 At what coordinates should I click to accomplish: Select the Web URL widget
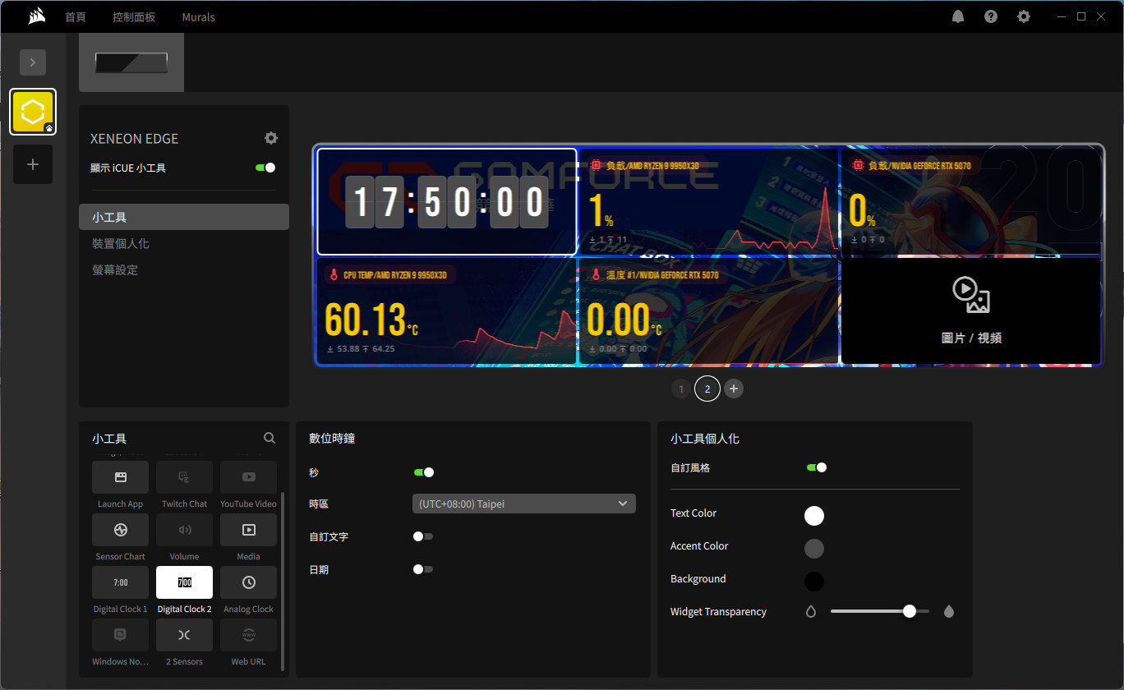click(248, 635)
